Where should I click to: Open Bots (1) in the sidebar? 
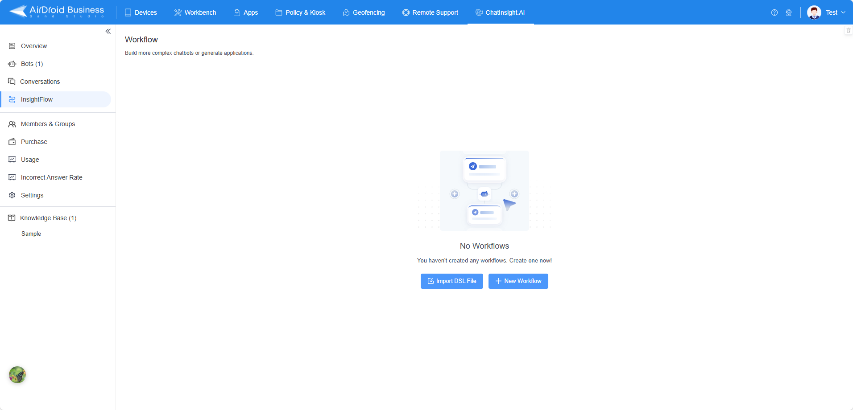[56, 64]
